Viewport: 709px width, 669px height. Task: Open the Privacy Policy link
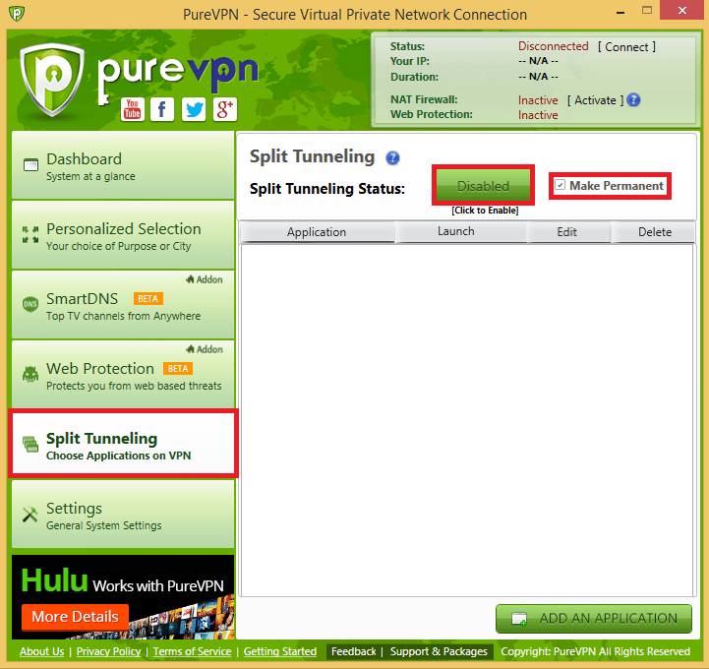108,651
